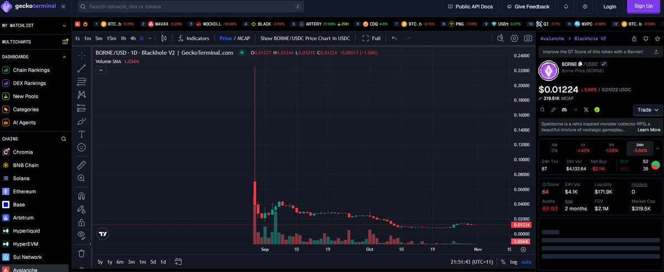Screen dimensions: 664x272
Task: Open the quick search chart toolbar icon
Action: coord(500,38)
